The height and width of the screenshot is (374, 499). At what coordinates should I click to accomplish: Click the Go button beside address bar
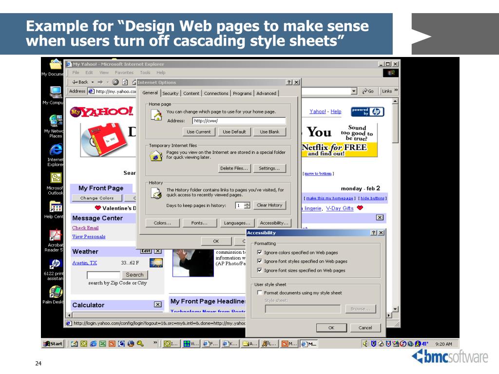tap(368, 91)
